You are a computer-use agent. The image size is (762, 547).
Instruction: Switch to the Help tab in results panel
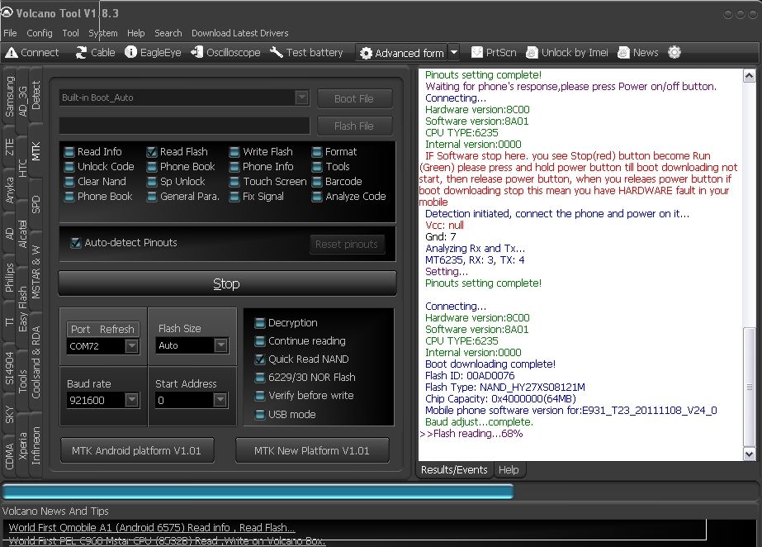point(509,469)
